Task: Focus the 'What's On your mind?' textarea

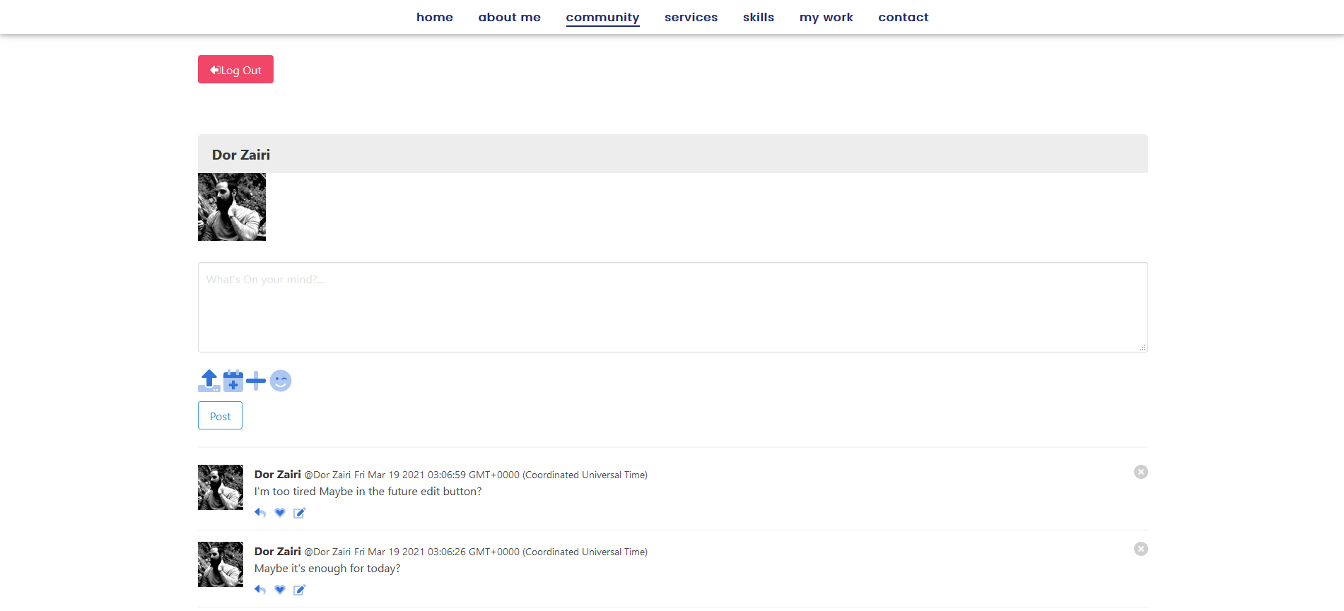Action: click(x=673, y=307)
